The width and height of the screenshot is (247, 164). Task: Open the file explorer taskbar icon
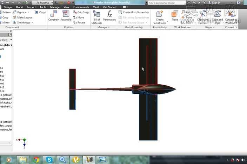tap(23, 160)
